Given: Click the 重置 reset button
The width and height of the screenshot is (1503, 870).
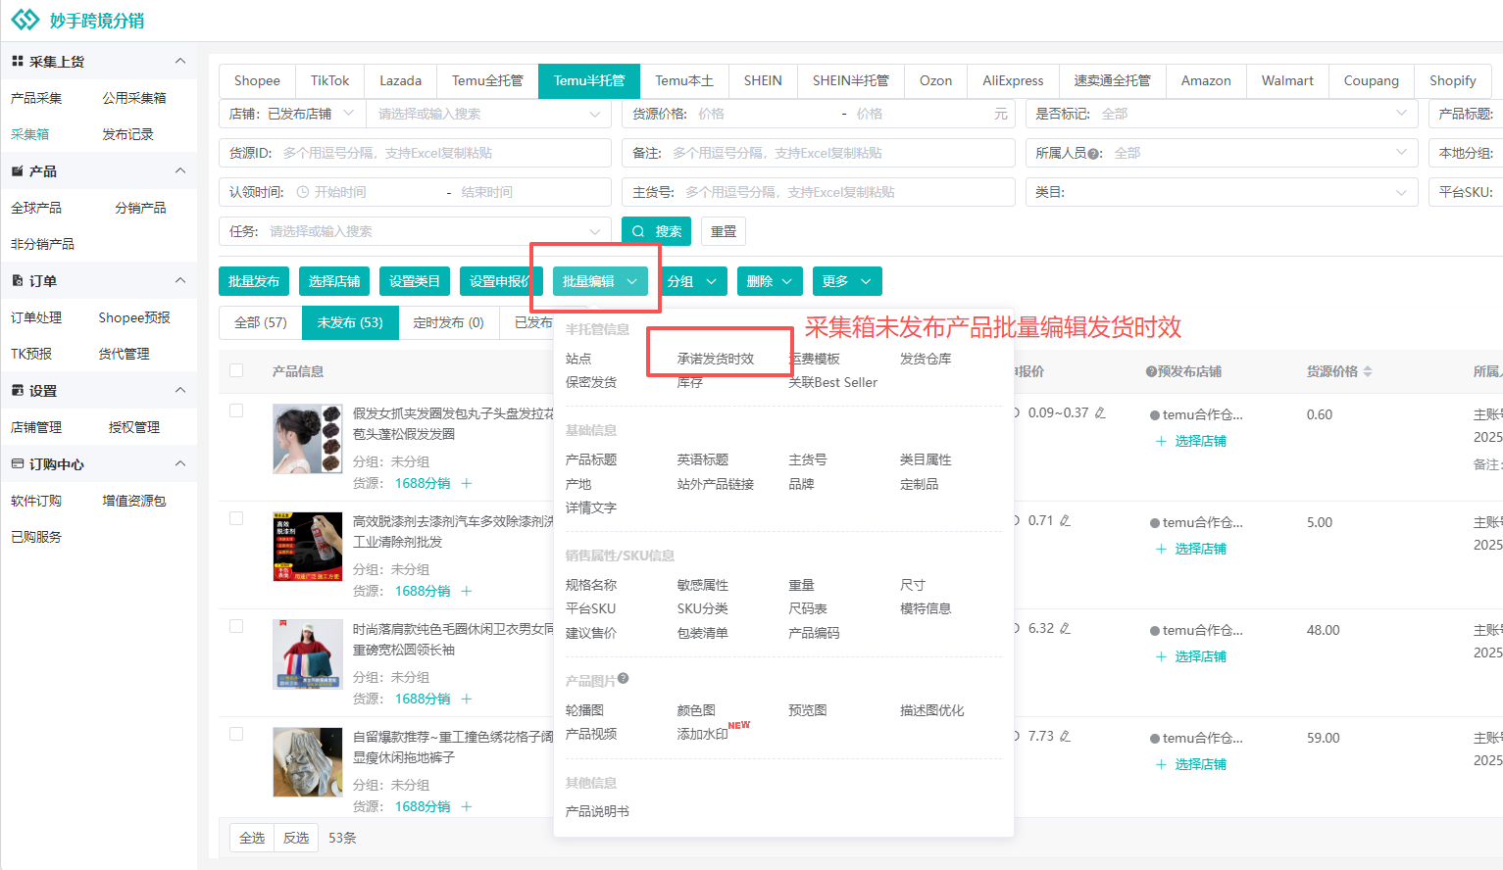Looking at the screenshot, I should coord(724,231).
